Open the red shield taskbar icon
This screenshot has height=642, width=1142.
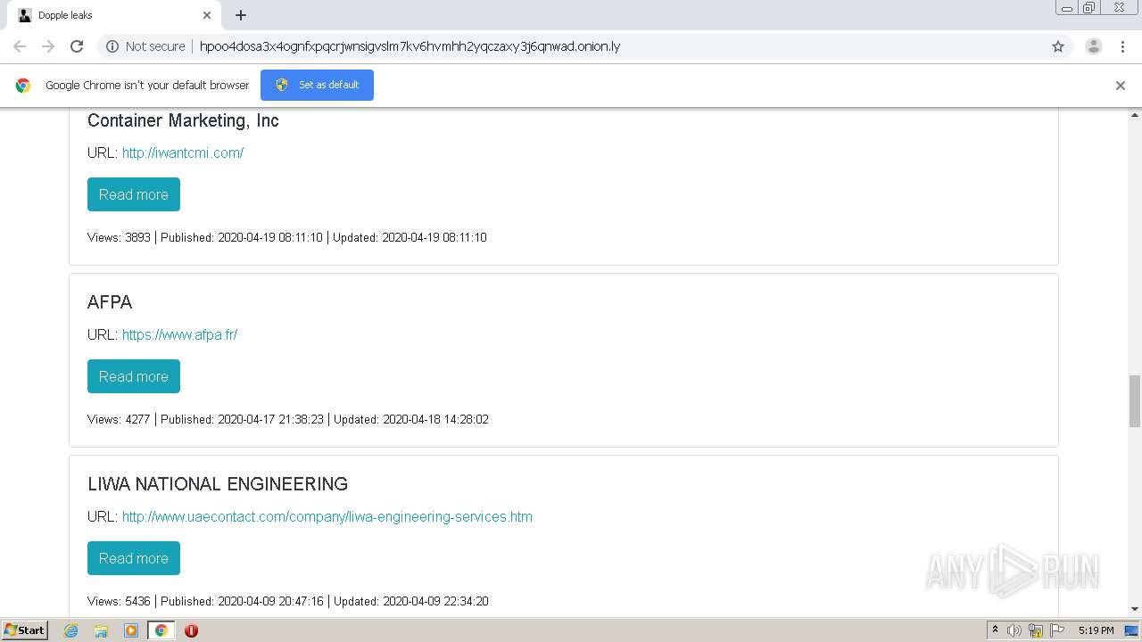tap(191, 630)
